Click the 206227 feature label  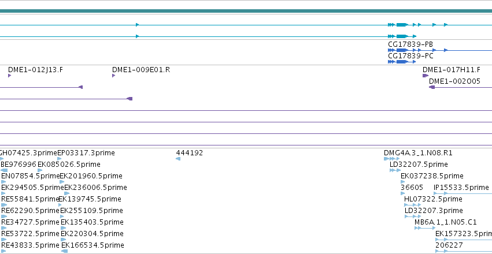[x=449, y=245]
